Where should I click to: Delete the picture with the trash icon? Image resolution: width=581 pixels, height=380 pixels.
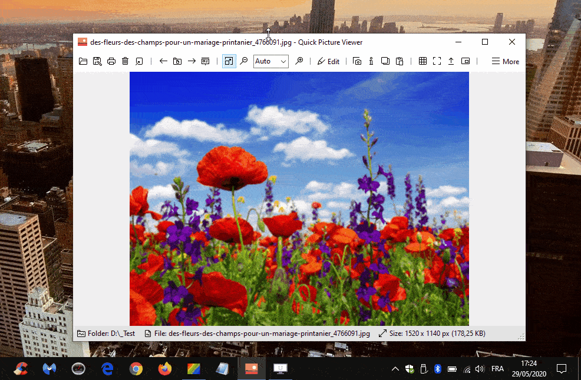(126, 61)
